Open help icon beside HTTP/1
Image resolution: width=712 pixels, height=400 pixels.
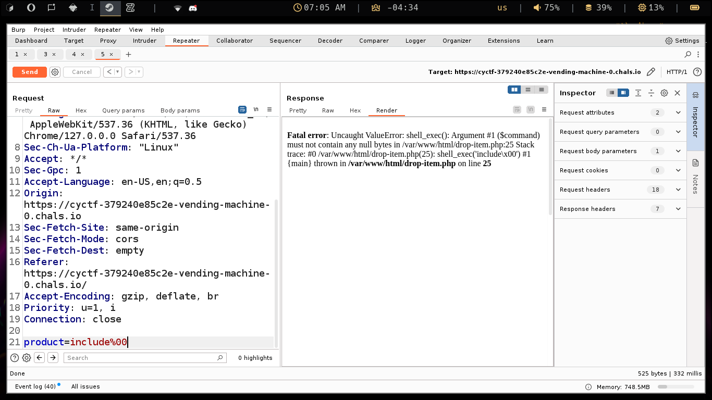697,72
